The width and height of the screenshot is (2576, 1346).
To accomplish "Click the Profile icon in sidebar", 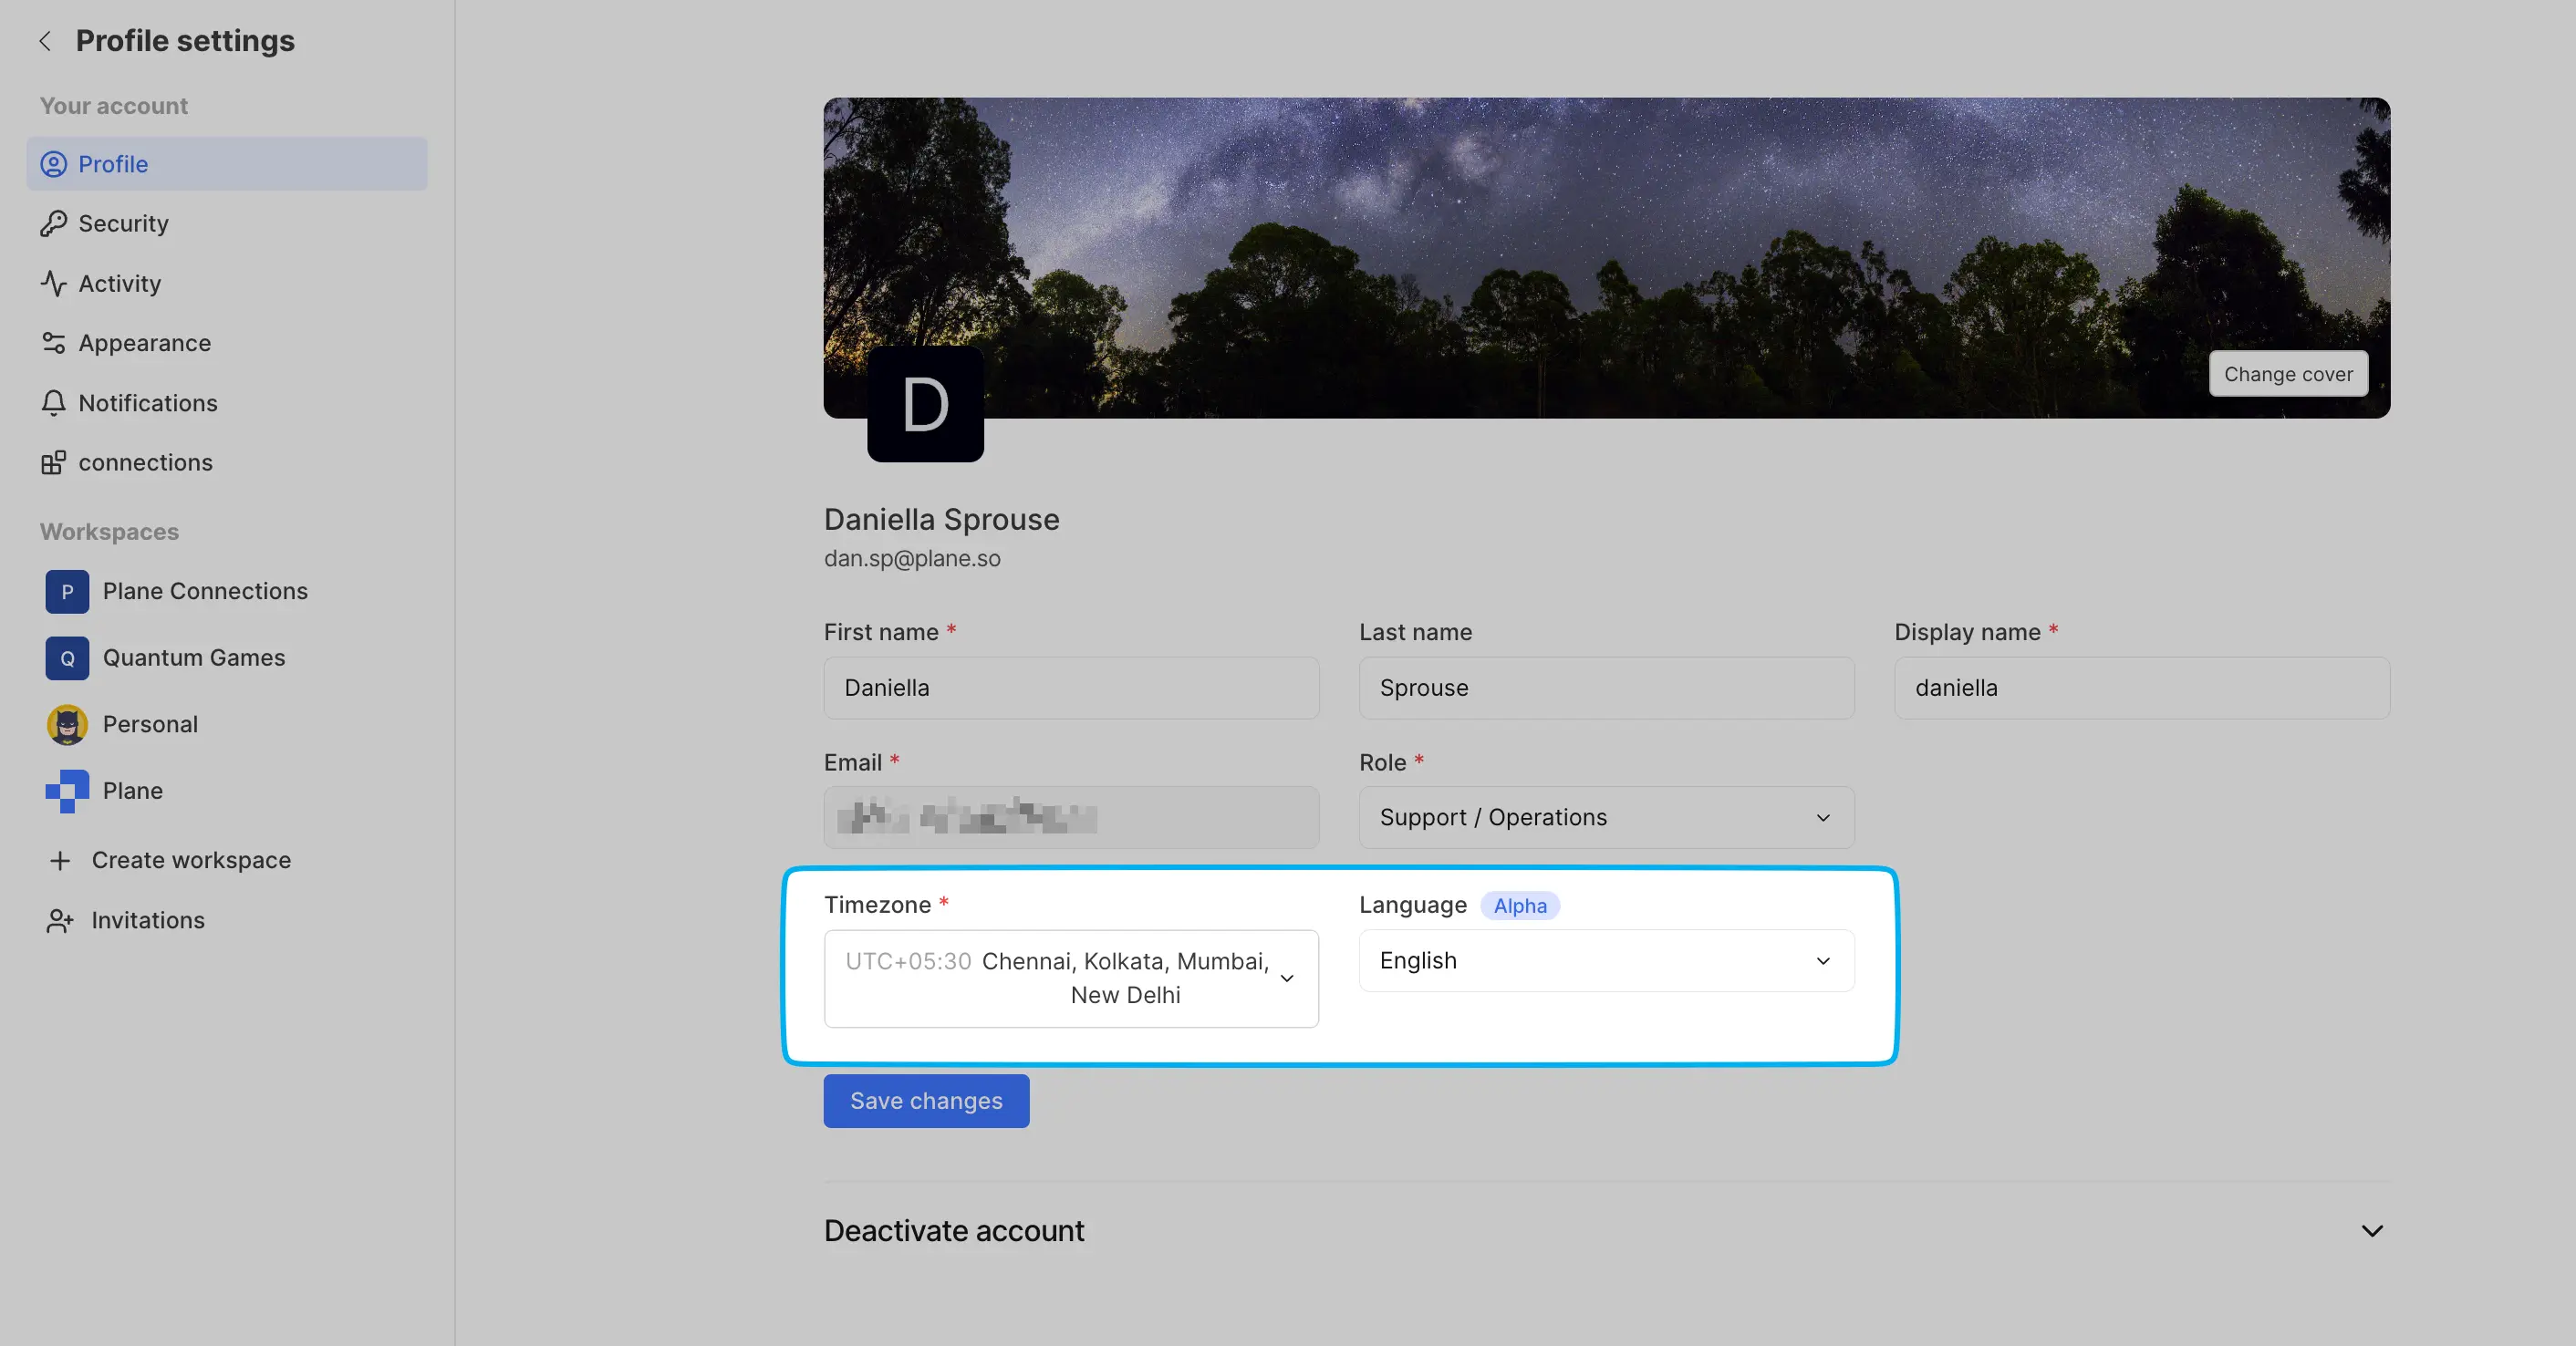I will (x=55, y=163).
